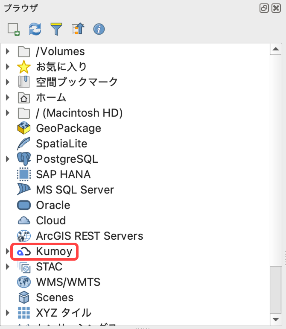Select the お気に入り entry
The height and width of the screenshot is (329, 286).
coord(61,67)
